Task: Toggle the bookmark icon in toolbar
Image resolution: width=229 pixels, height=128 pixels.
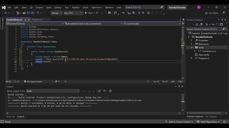Action: 148,13
